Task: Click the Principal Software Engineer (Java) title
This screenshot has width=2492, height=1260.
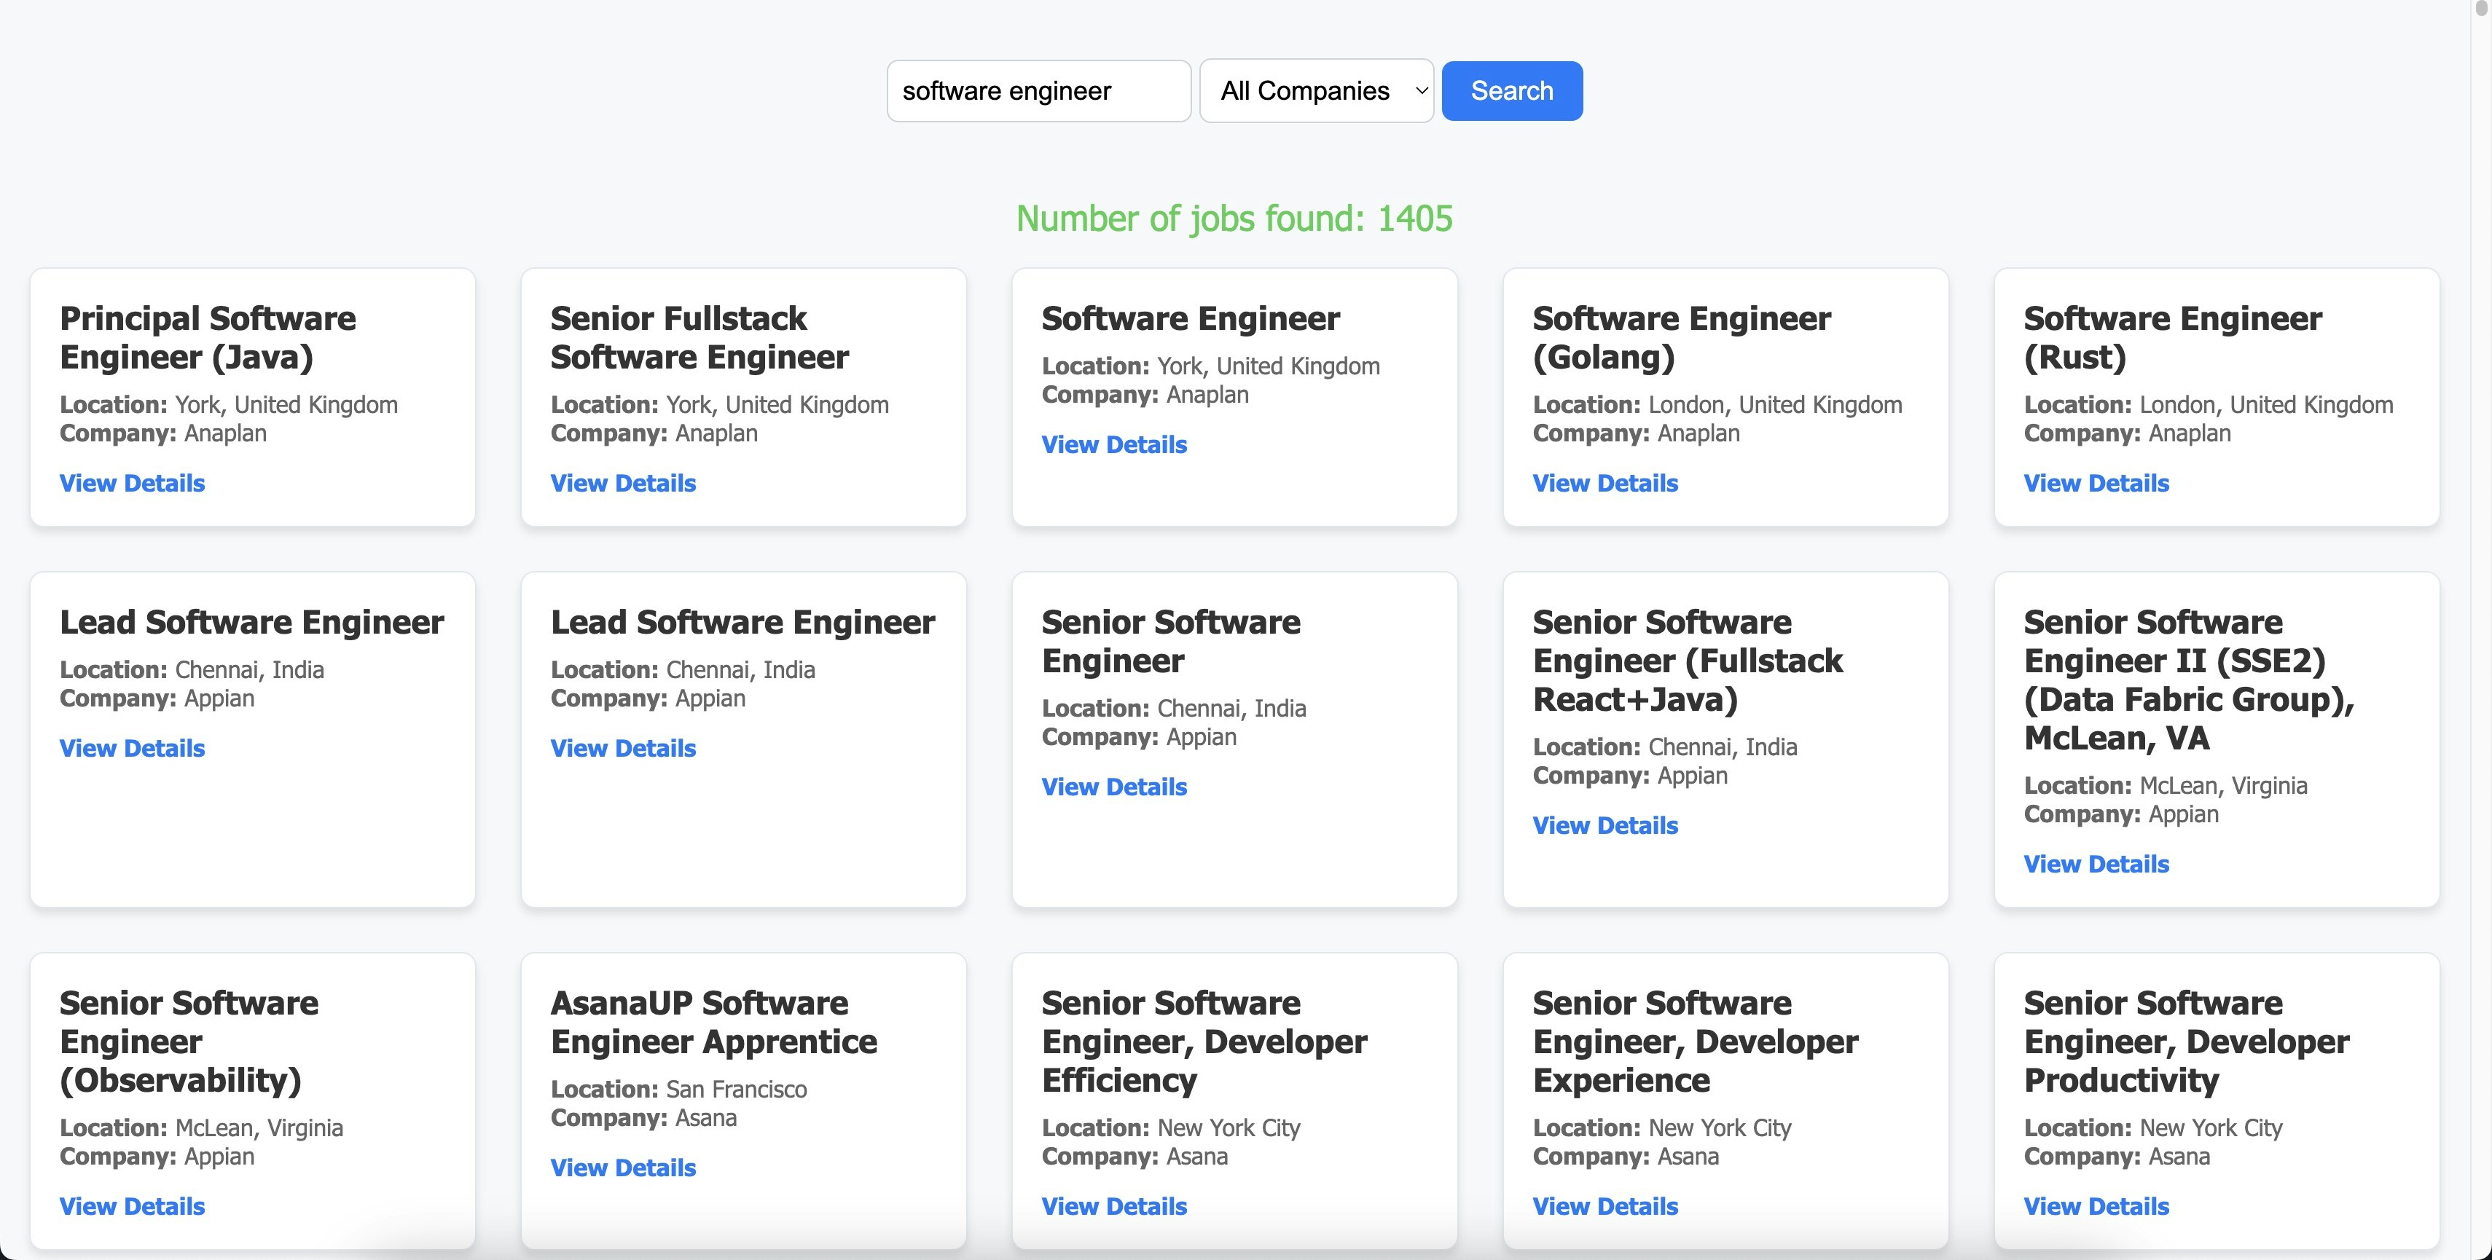Action: click(208, 337)
